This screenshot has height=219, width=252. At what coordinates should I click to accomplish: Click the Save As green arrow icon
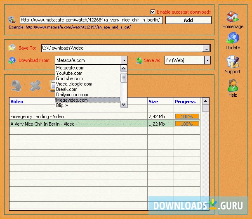(x=139, y=61)
